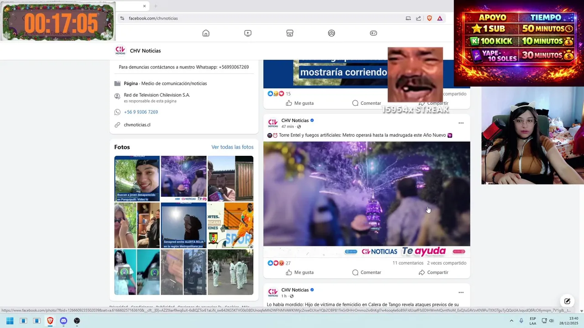
Task: Open Facebook Home from top navigation
Action: pos(206,33)
